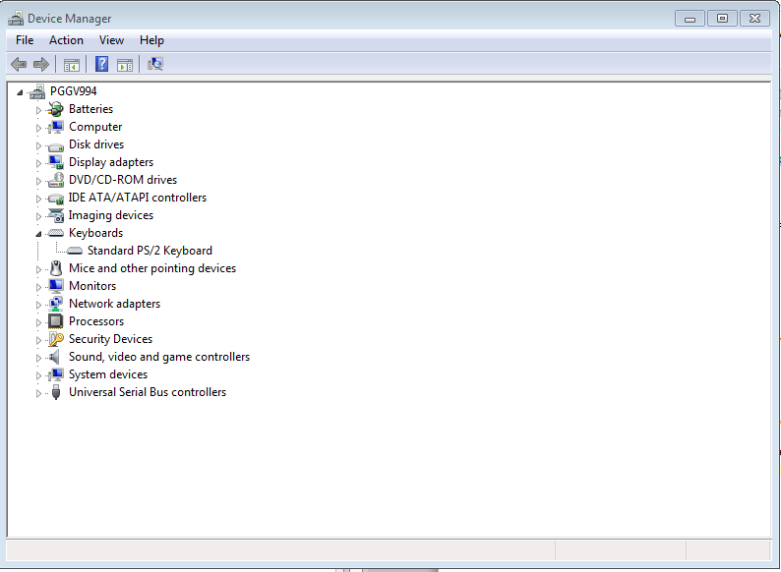Viewport: 781px width, 572px height.
Task: Select the 'Processors' label
Action: [x=96, y=321]
